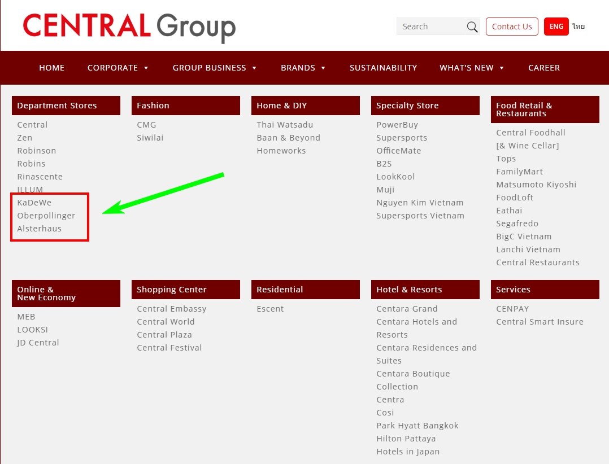Open the GROUP BUSINESS menu
Image resolution: width=609 pixels, height=464 pixels.
(210, 68)
